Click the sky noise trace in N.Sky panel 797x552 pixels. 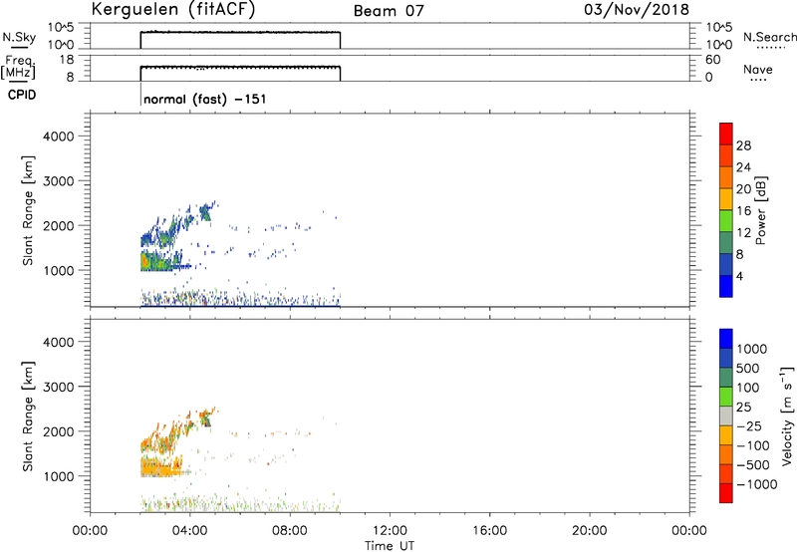(240, 33)
